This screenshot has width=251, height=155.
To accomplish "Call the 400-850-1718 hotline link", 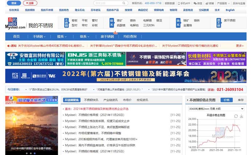I will click(153, 3).
